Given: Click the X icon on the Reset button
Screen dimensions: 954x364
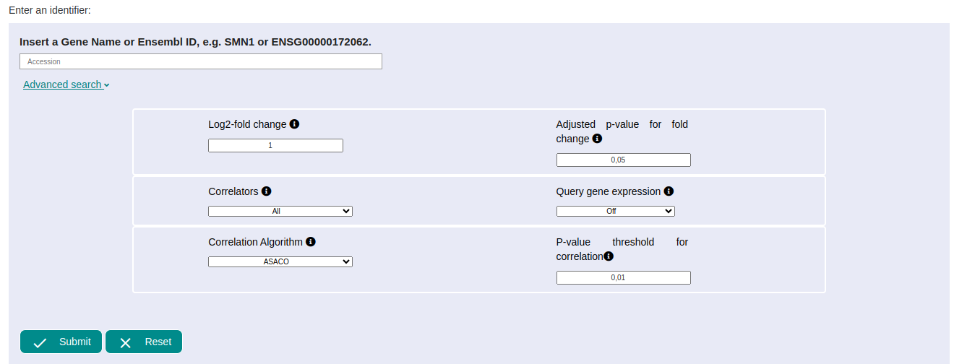Looking at the screenshot, I should tap(125, 342).
